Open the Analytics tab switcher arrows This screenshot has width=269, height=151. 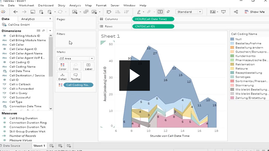coord(50,19)
